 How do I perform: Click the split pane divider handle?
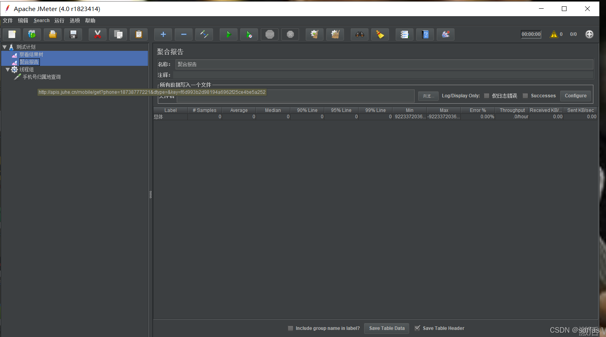tap(150, 194)
